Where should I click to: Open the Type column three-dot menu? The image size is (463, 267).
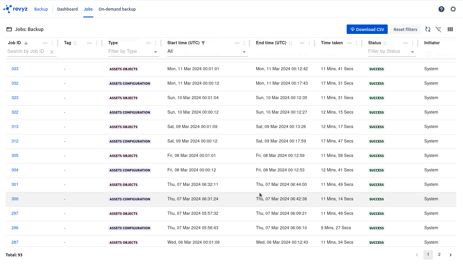click(x=156, y=43)
